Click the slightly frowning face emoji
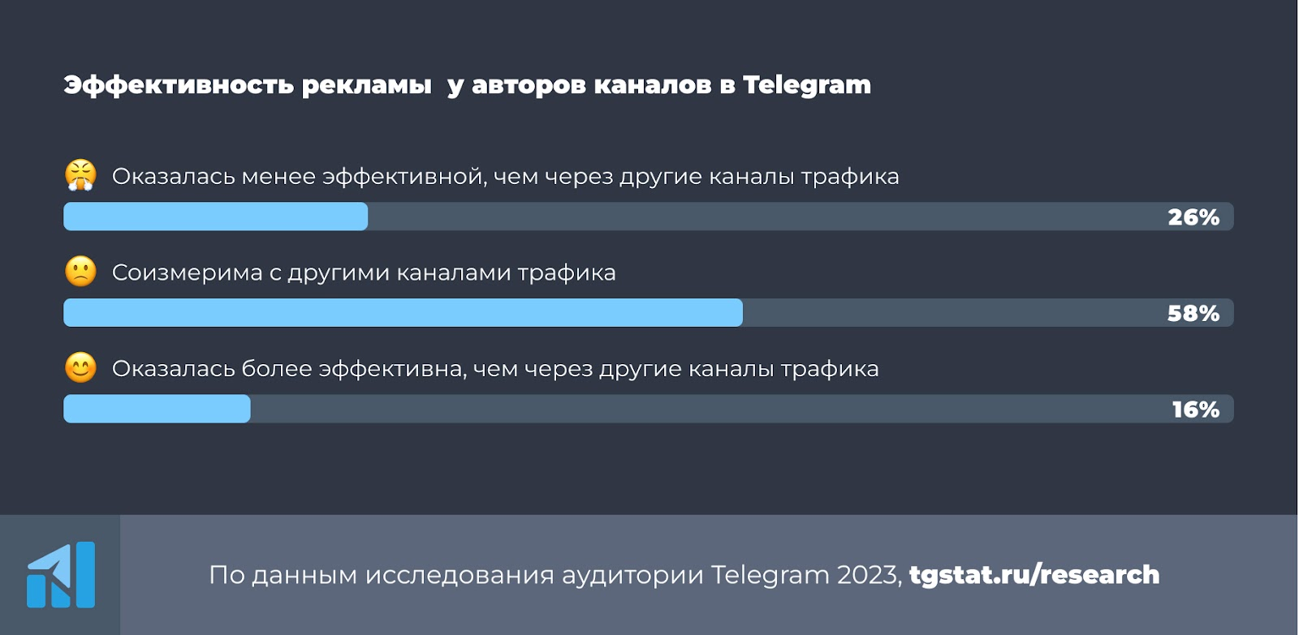 [x=80, y=272]
